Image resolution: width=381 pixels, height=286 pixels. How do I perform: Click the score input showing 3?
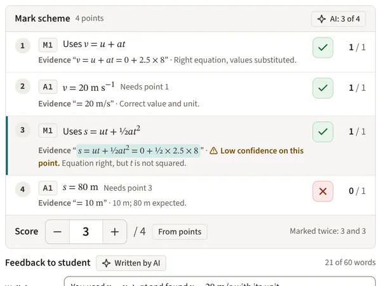click(x=86, y=231)
